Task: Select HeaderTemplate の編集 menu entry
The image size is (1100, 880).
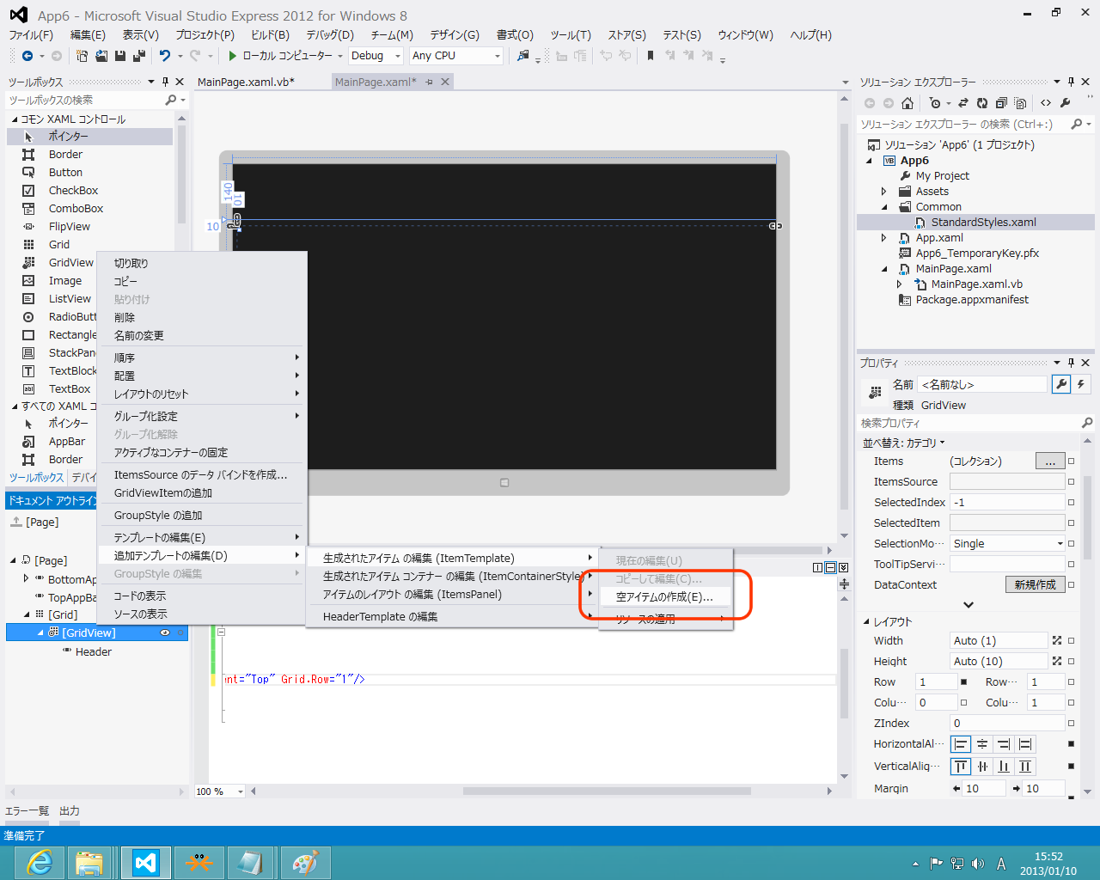Action: [x=380, y=617]
